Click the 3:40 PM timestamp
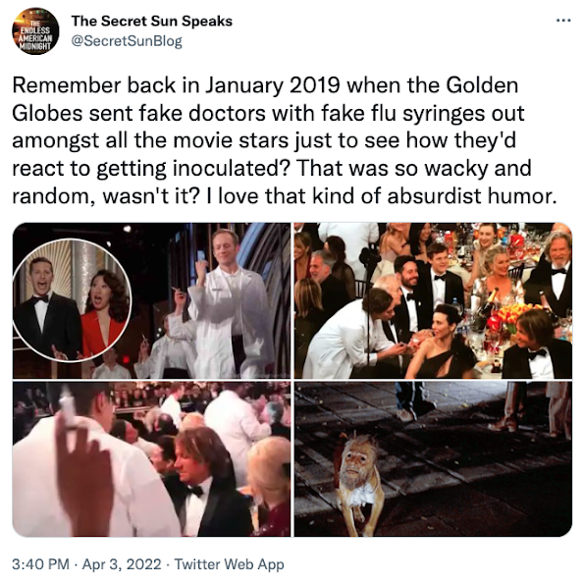 40,563
